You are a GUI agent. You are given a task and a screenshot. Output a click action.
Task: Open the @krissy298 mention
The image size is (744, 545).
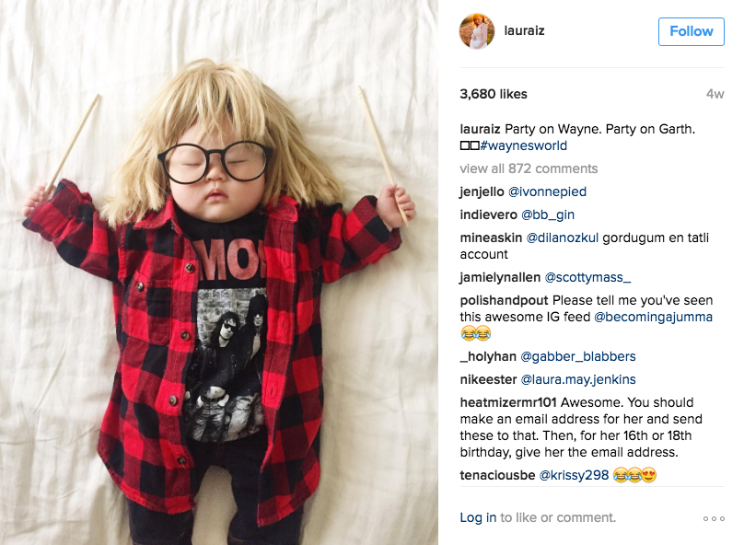point(574,475)
